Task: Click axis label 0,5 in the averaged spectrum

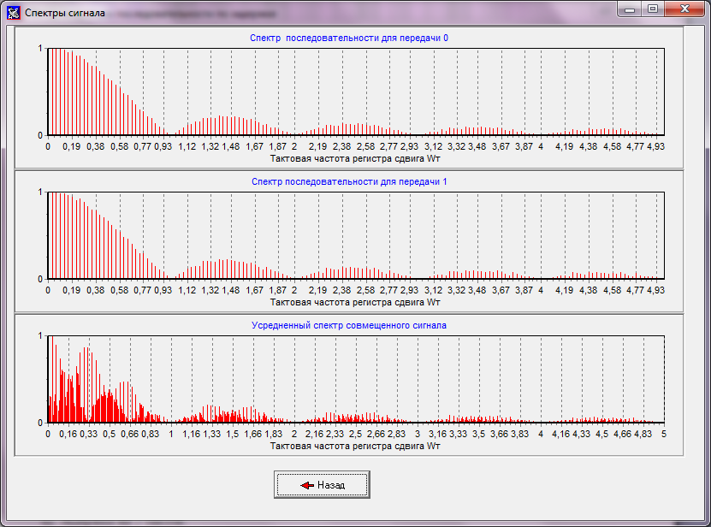Action: [109, 434]
